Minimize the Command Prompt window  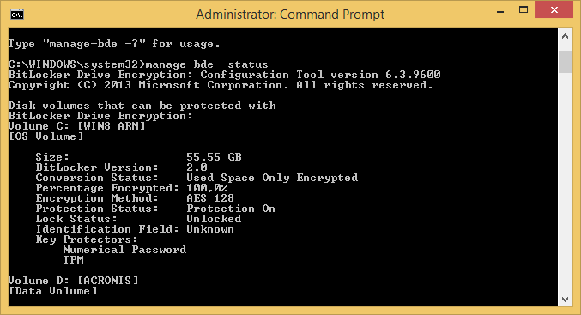pos(500,11)
